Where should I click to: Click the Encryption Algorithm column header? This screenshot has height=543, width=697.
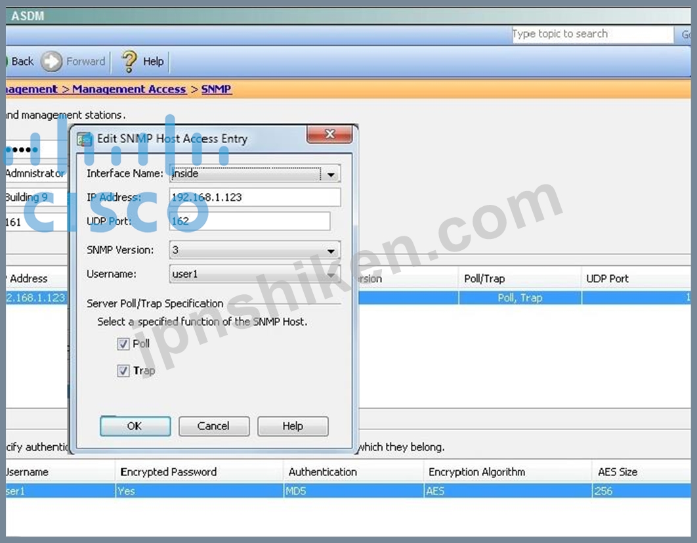coord(507,471)
